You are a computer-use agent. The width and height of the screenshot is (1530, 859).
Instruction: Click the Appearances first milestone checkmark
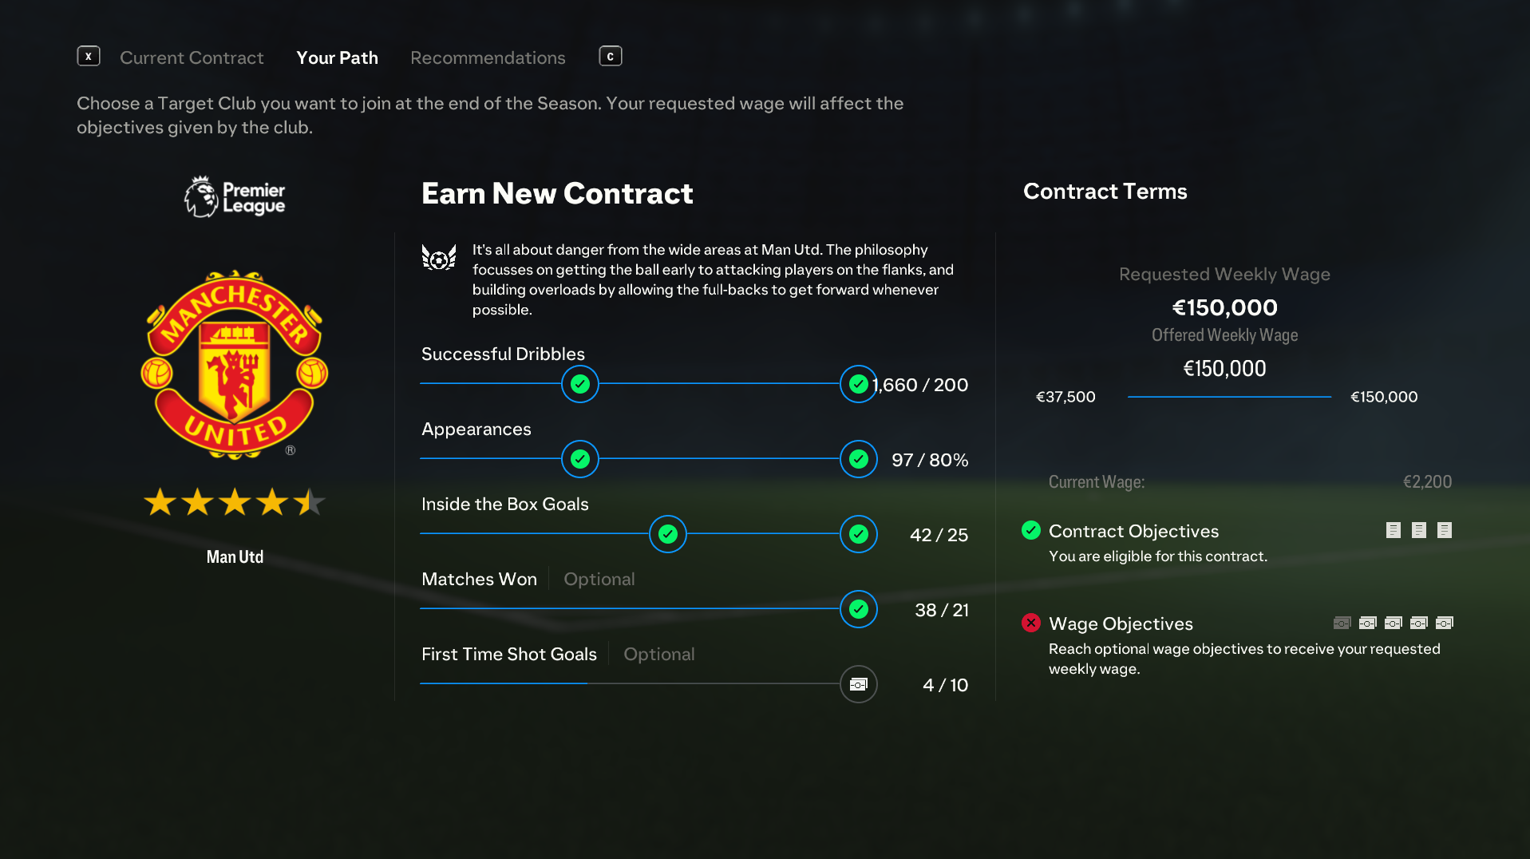pos(580,459)
